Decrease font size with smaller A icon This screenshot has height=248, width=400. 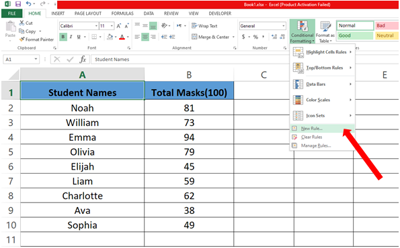point(127,26)
